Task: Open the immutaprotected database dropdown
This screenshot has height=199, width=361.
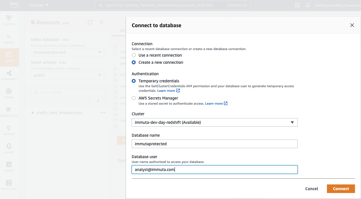Action: pos(68,52)
